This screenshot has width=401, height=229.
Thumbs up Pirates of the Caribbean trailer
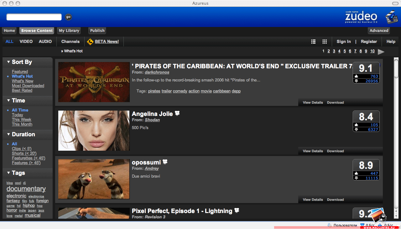(356, 76)
